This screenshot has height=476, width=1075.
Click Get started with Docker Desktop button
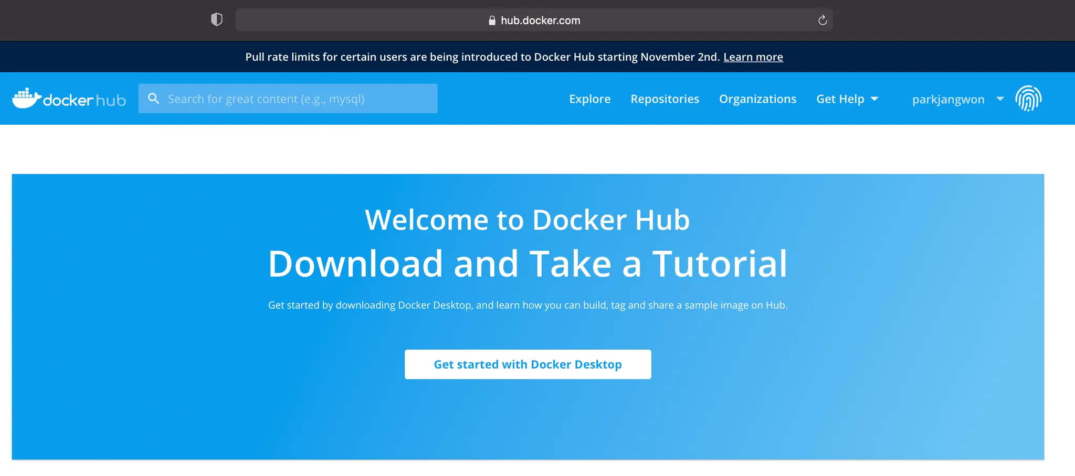[528, 364]
